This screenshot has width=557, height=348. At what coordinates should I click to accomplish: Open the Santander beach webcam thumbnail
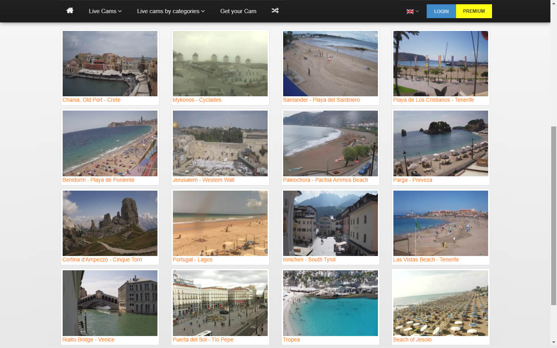(x=330, y=63)
